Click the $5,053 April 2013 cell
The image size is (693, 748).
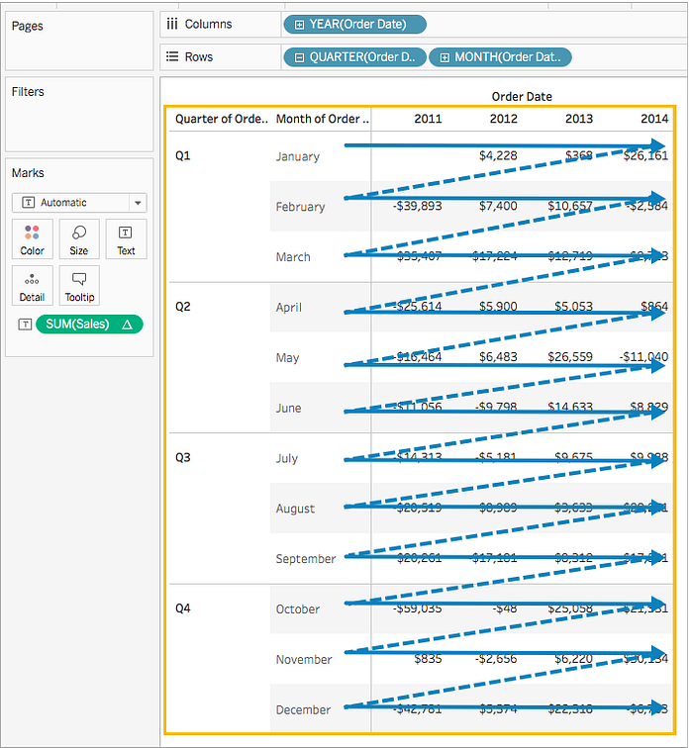pos(573,307)
